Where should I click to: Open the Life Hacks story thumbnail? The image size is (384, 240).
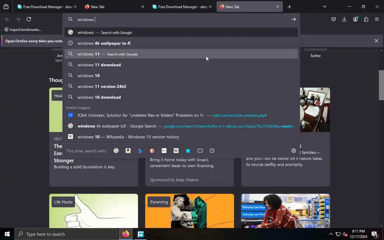click(x=94, y=211)
